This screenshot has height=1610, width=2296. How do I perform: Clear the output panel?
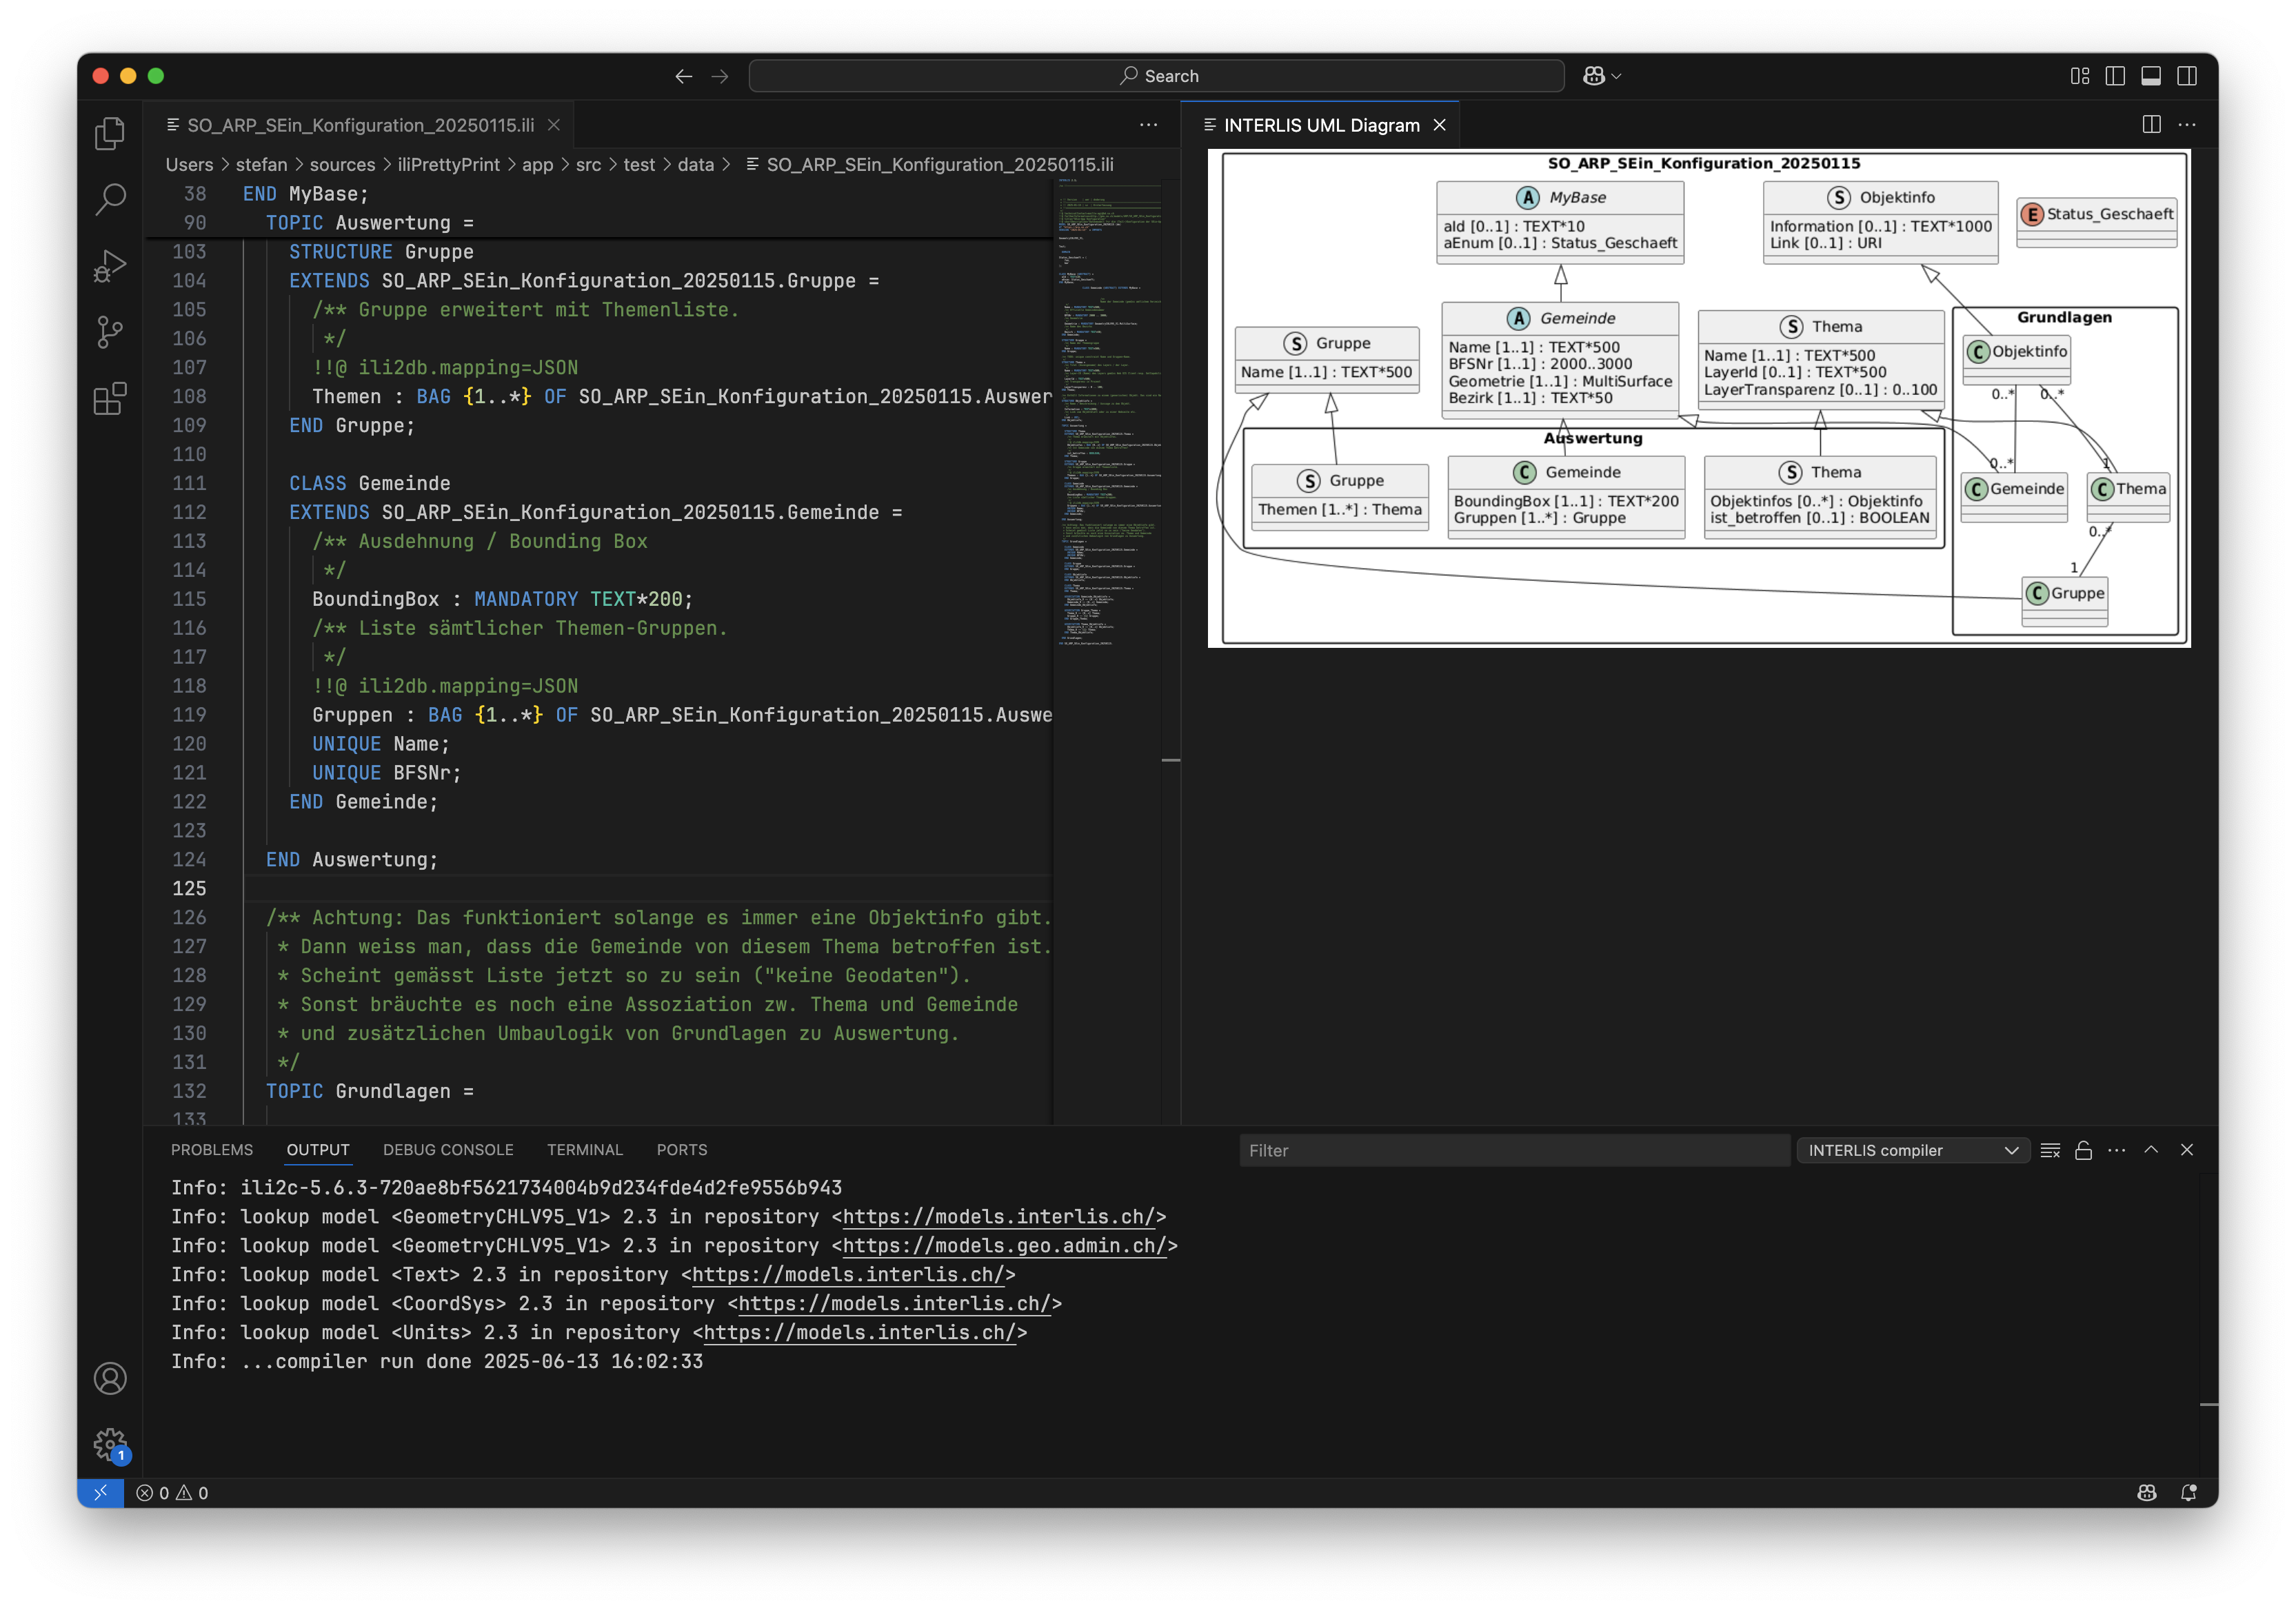(x=2050, y=1150)
